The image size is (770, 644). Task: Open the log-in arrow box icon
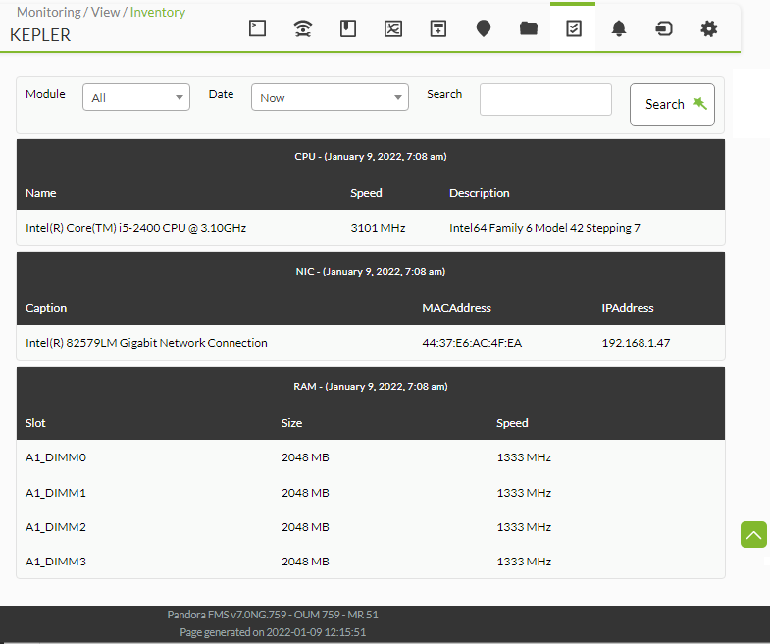click(x=664, y=28)
